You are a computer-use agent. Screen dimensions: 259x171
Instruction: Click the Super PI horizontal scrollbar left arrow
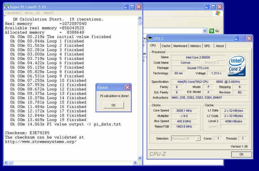pyautogui.click(x=6, y=163)
